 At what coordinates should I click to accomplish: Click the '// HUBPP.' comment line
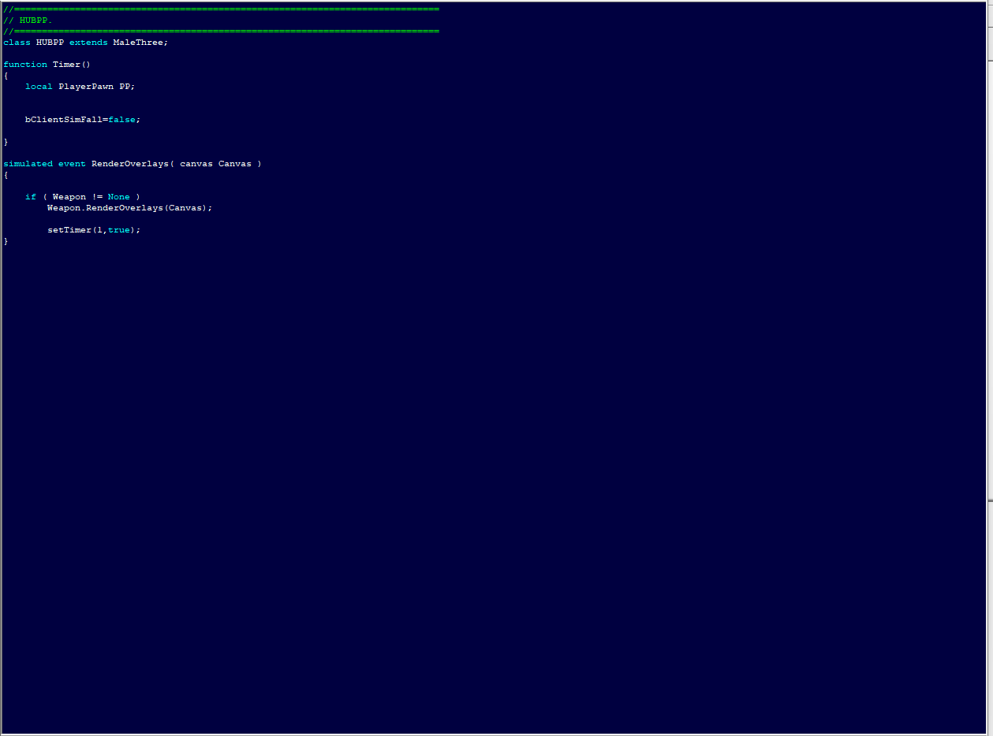click(28, 20)
